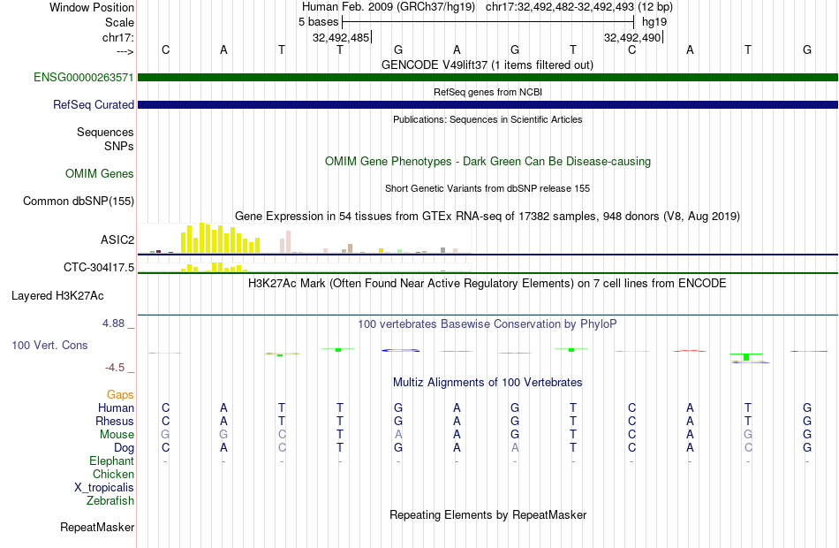Open the H3K27Ac Mark ENCODE track title
The image size is (839, 548).
487,283
